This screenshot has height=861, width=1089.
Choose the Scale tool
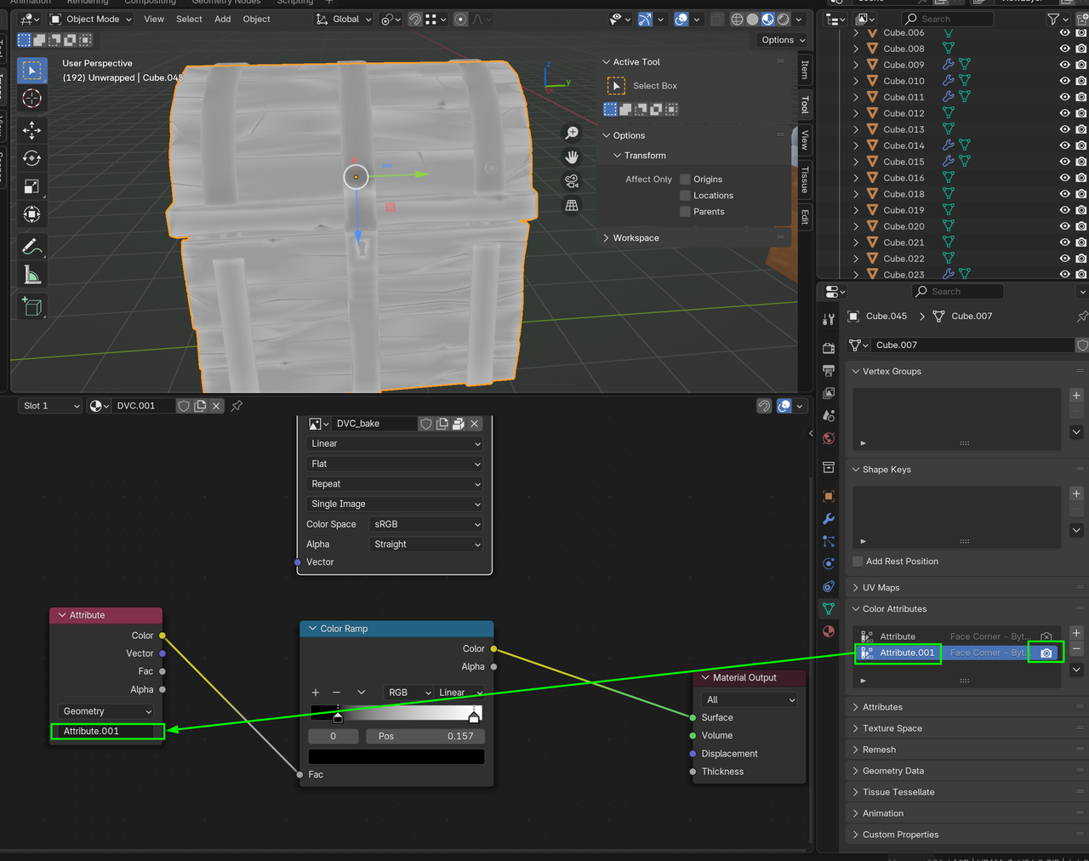coord(31,186)
